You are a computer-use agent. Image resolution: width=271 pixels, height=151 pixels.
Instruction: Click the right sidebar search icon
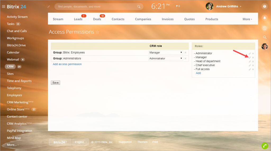(x=265, y=37)
